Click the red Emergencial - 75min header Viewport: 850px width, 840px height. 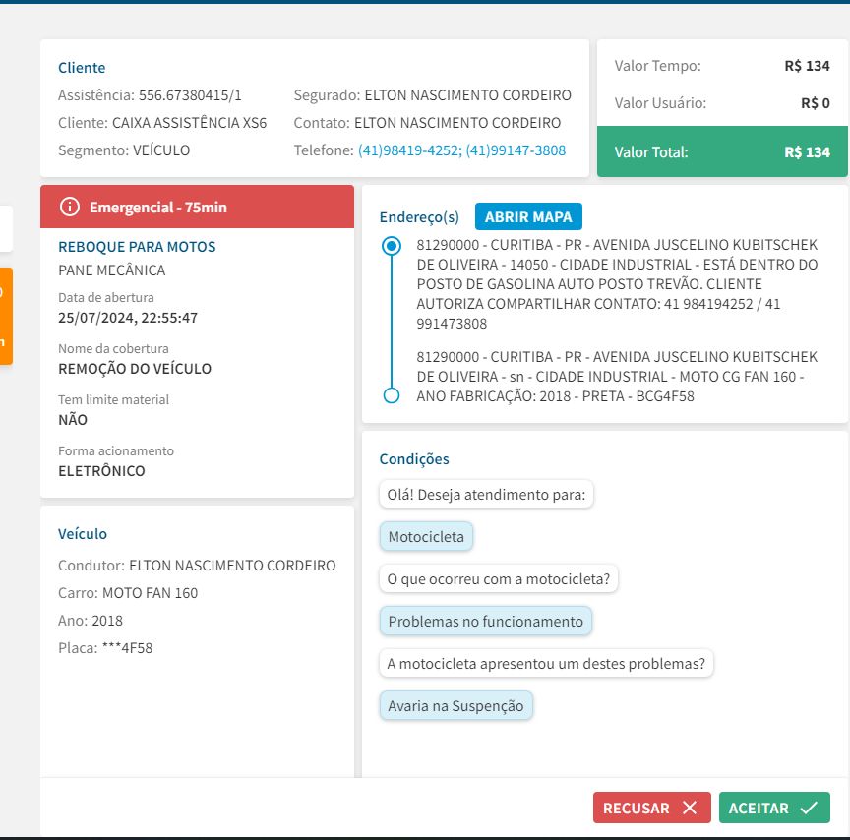tap(197, 208)
